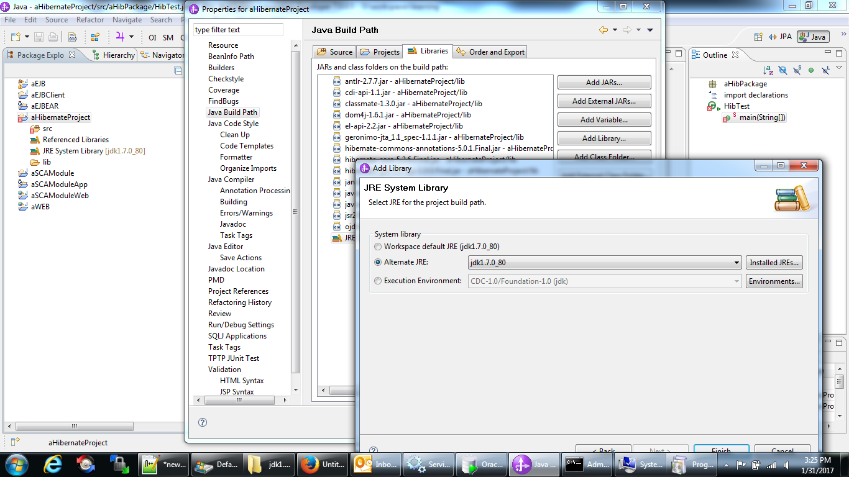Viewport: 849px width, 477px height.
Task: Switch to Order and Export tab
Action: coord(490,52)
